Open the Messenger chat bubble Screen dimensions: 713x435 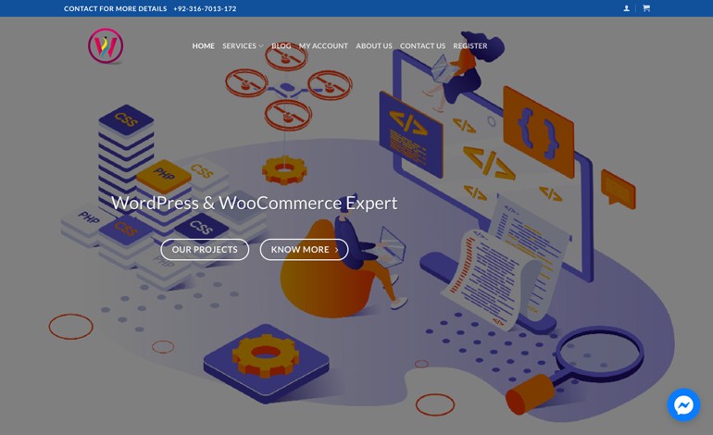coord(683,404)
